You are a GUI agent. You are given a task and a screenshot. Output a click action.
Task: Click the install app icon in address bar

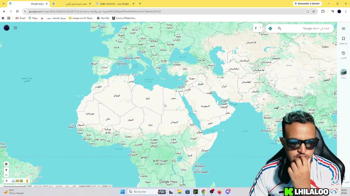(x=308, y=11)
